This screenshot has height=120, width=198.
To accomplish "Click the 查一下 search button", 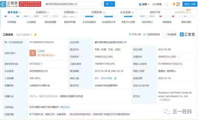I will pyautogui.click(x=109, y=4).
